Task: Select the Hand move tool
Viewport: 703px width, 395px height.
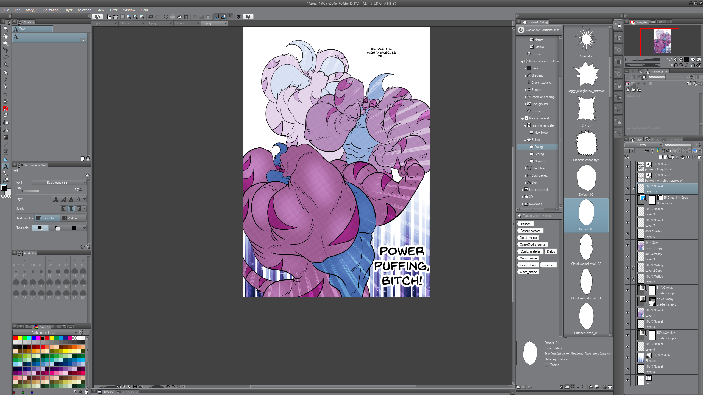Action: click(5, 36)
